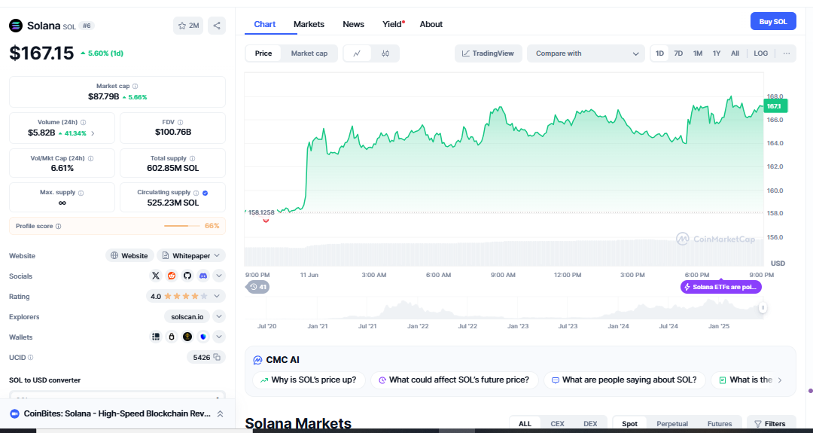Open the News tab
The height and width of the screenshot is (433, 813).
tap(354, 24)
